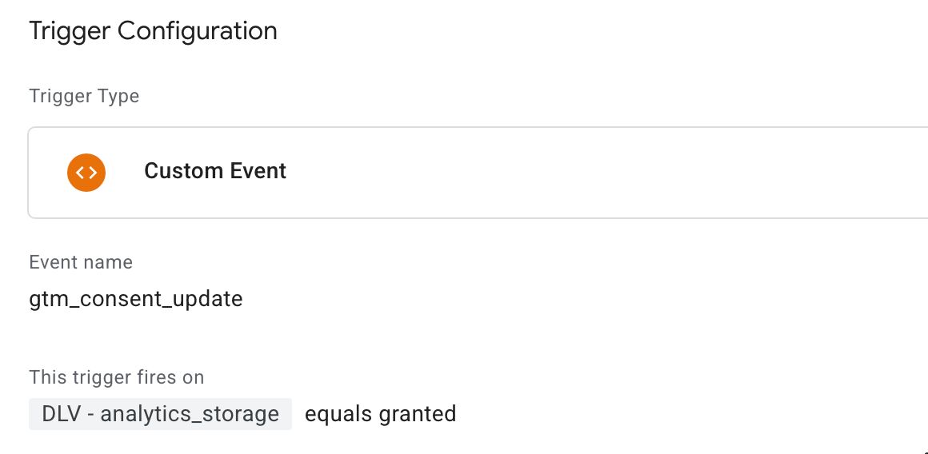Viewport: 928px width, 454px height.
Task: Open the Custom Event trigger type
Action: click(215, 171)
